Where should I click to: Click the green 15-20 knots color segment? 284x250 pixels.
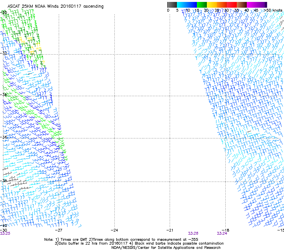(x=202, y=5)
